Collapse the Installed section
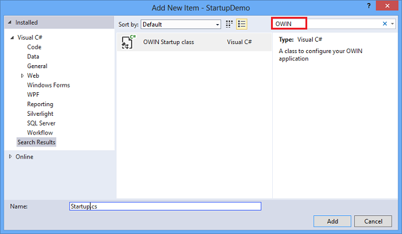Viewport: 402px width, 234px height. pos(10,22)
